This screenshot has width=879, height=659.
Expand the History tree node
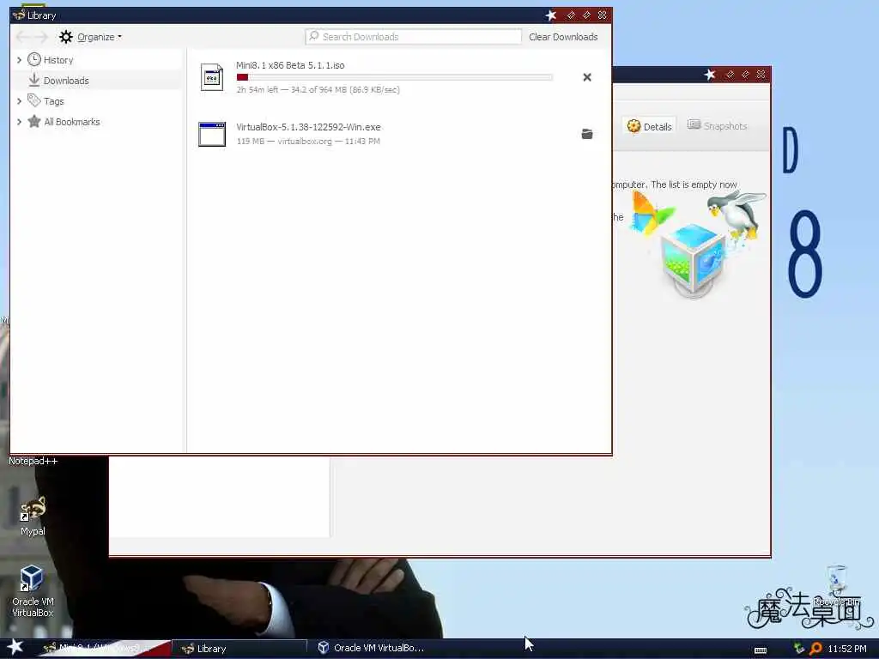(19, 60)
